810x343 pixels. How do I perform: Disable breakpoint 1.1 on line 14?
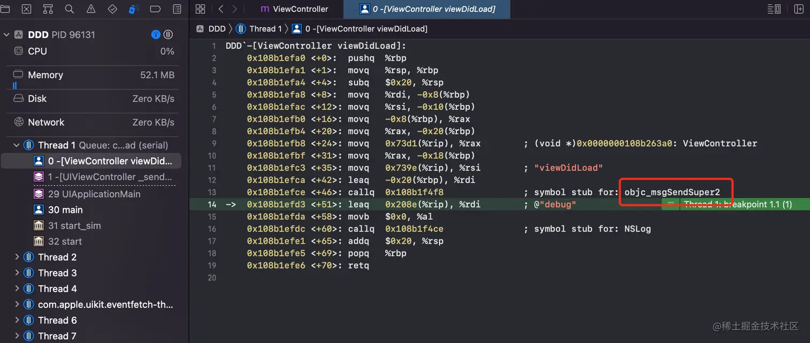pyautogui.click(x=670, y=204)
